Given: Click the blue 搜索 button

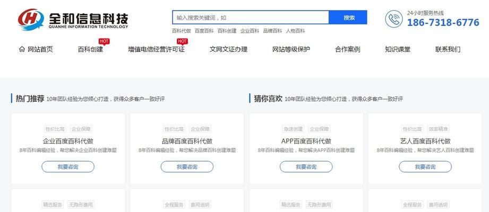Looking at the screenshot, I should point(348,17).
